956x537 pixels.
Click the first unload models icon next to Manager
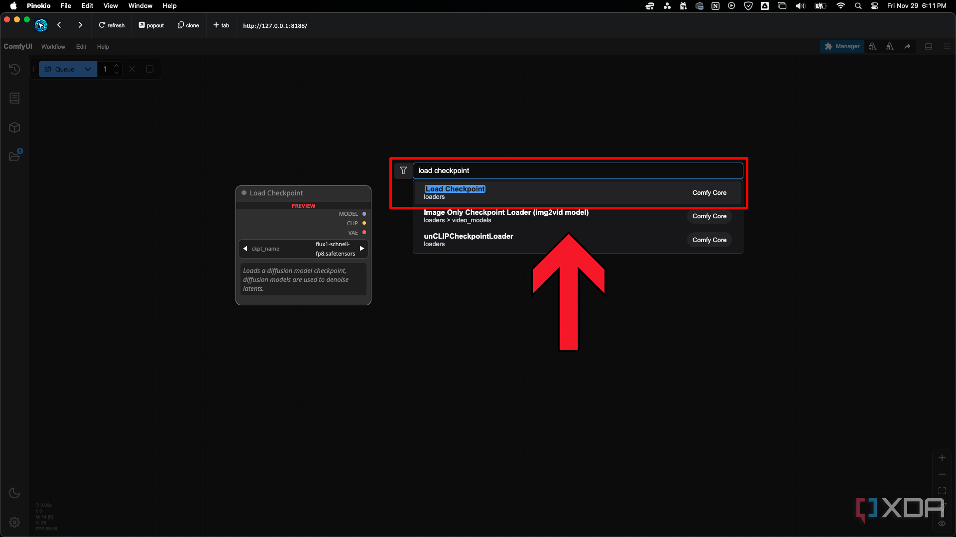coord(873,46)
